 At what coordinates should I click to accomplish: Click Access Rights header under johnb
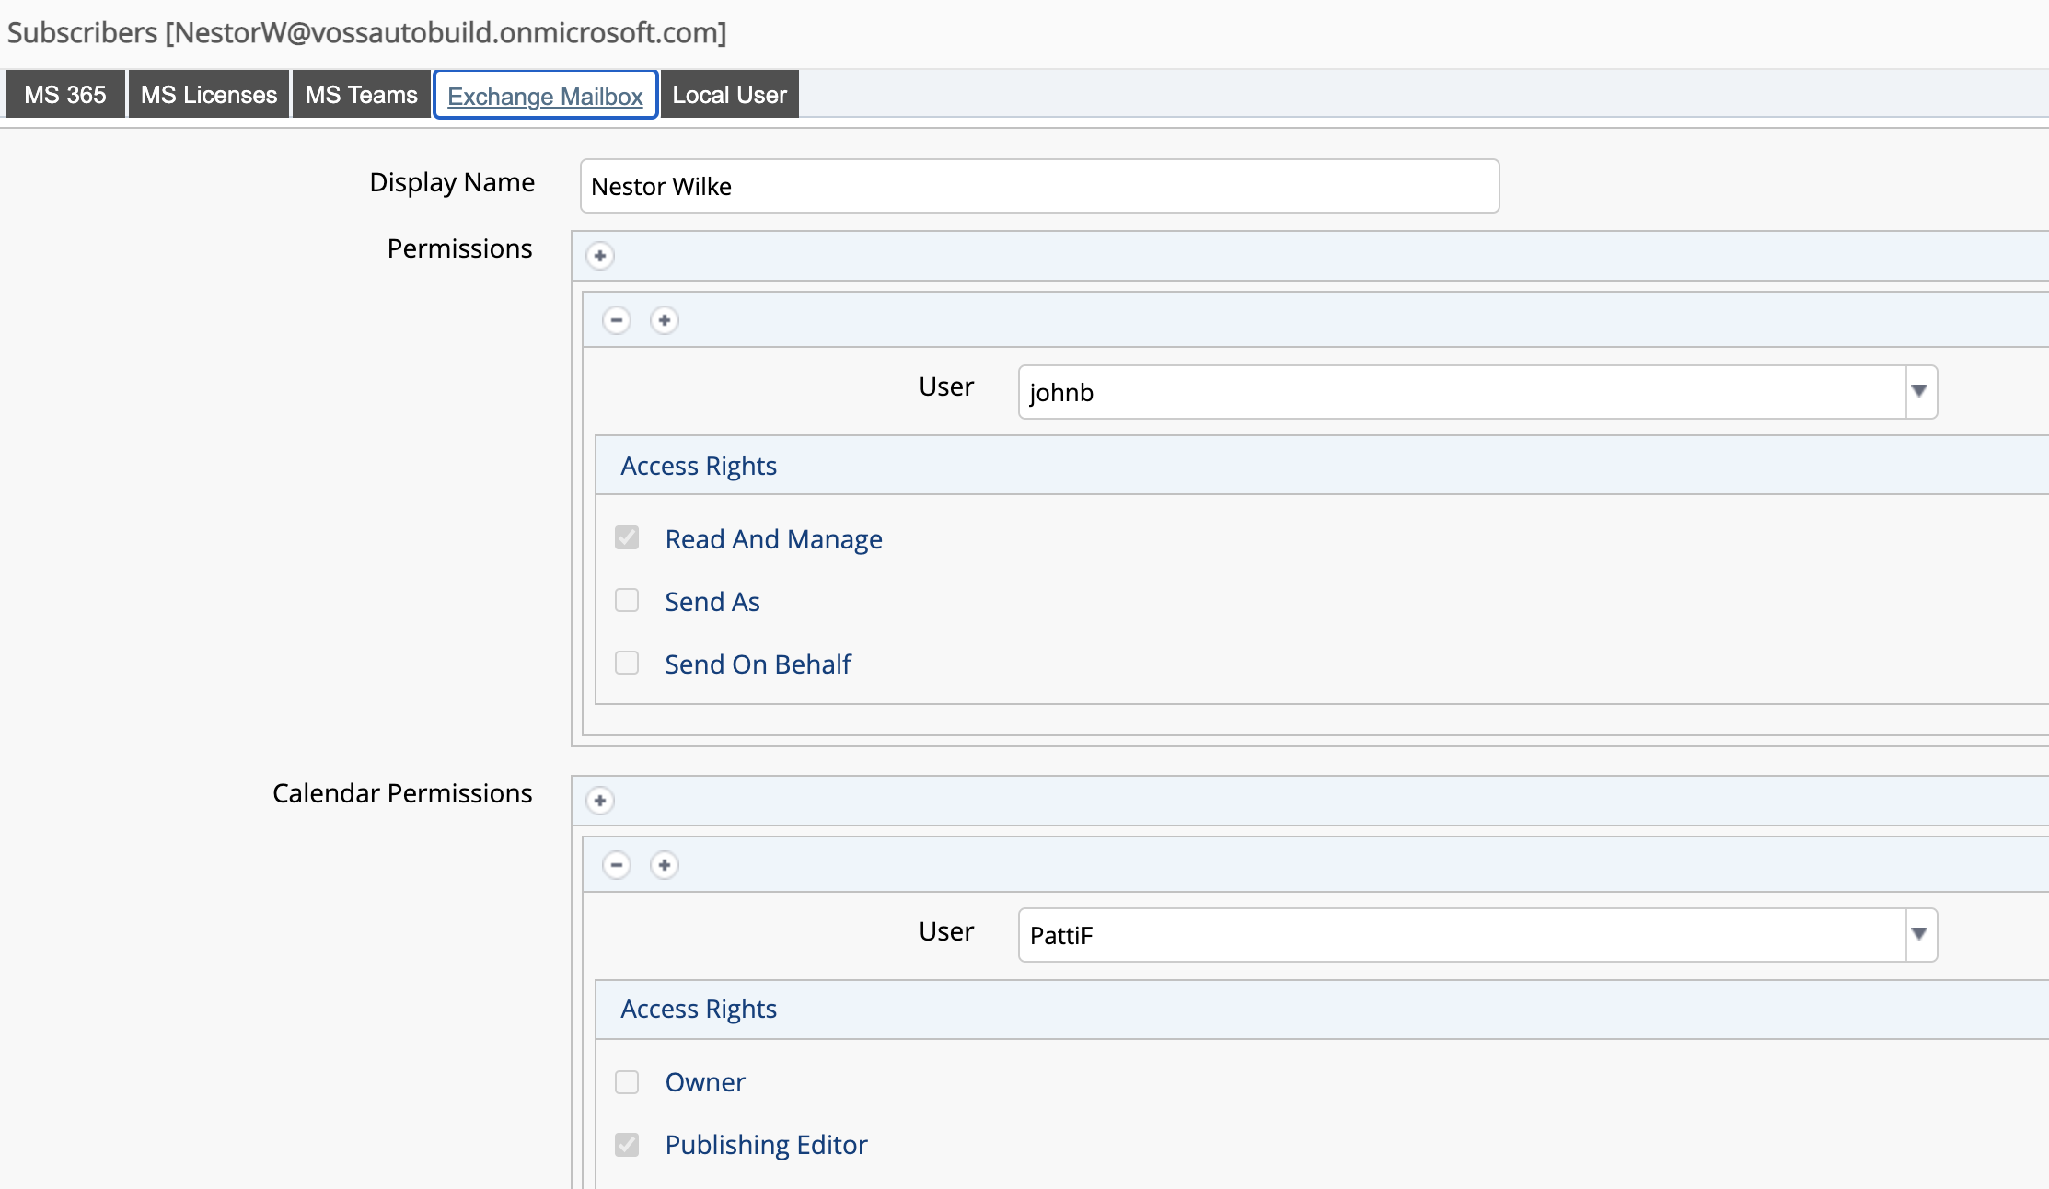[699, 466]
